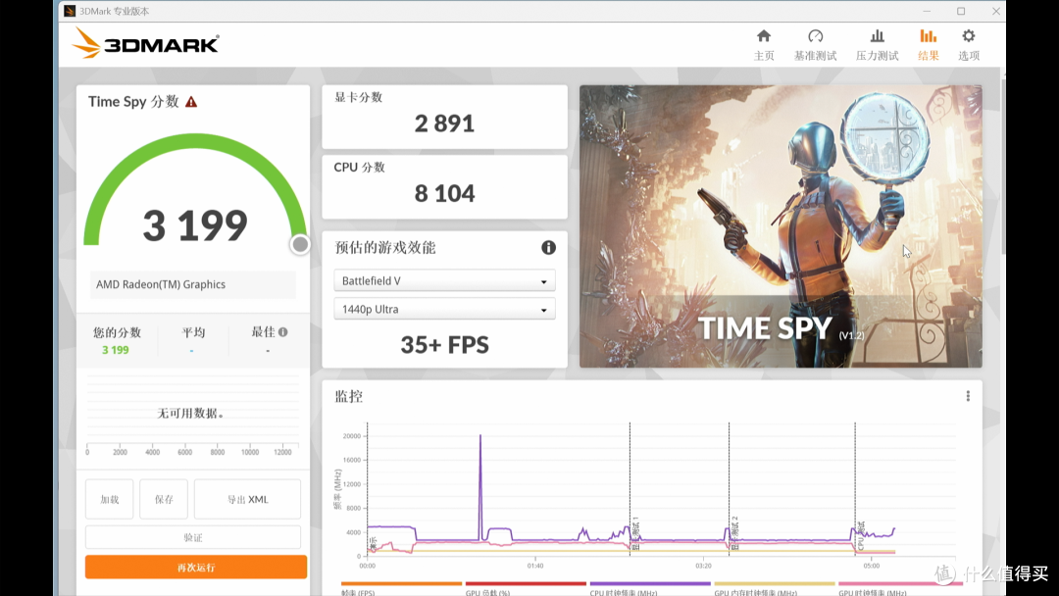Click the 35+ FPS estimate
This screenshot has height=596, width=1059.
click(x=444, y=345)
